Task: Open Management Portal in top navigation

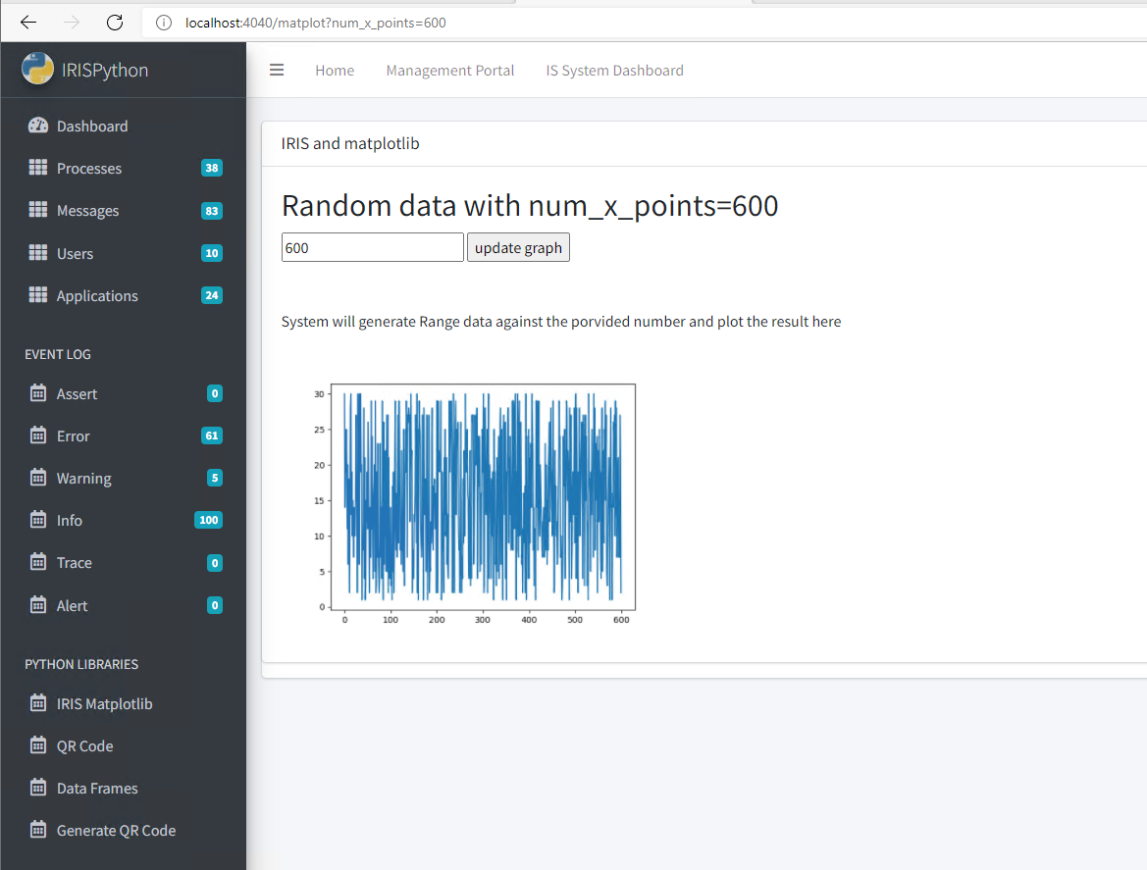Action: coord(450,71)
